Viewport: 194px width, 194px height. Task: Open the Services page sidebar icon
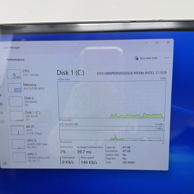pos(2,122)
